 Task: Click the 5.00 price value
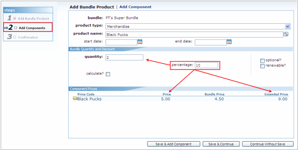click(166, 99)
